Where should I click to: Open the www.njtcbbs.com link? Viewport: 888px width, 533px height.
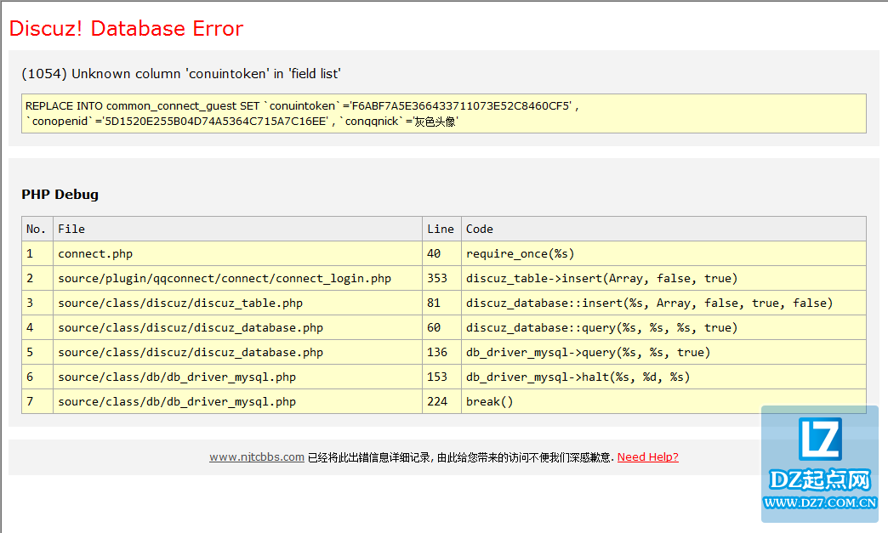pos(257,457)
